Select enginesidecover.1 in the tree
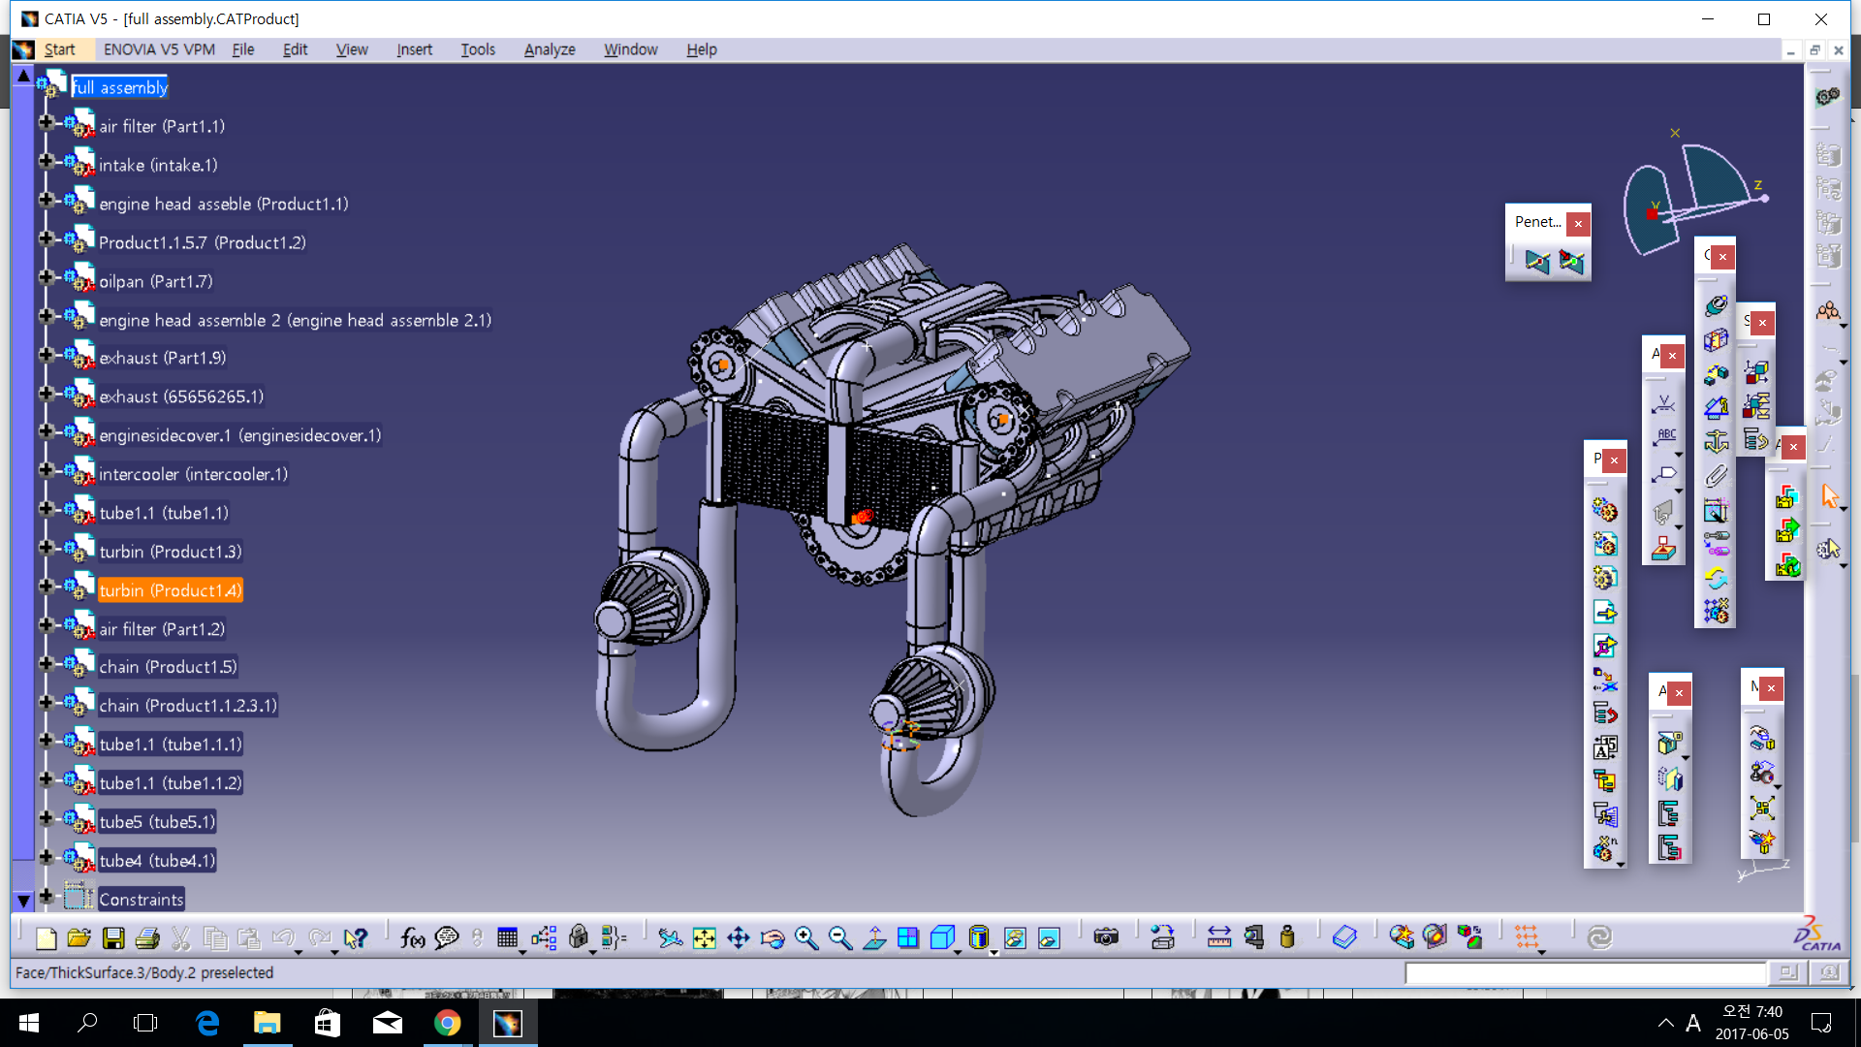This screenshot has width=1861, height=1047. coord(240,435)
